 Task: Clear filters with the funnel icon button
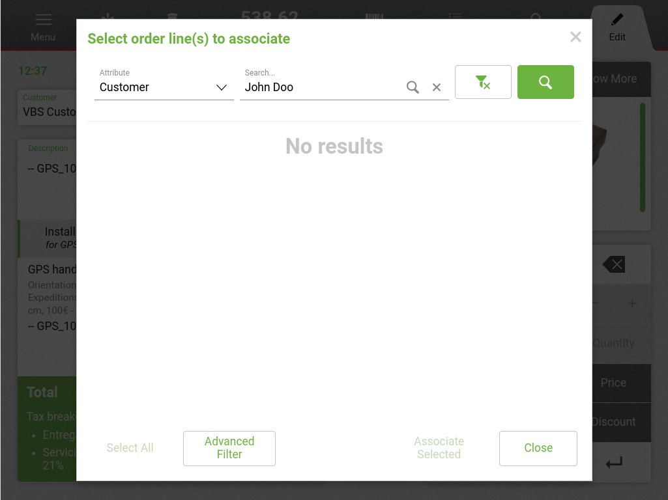point(483,82)
